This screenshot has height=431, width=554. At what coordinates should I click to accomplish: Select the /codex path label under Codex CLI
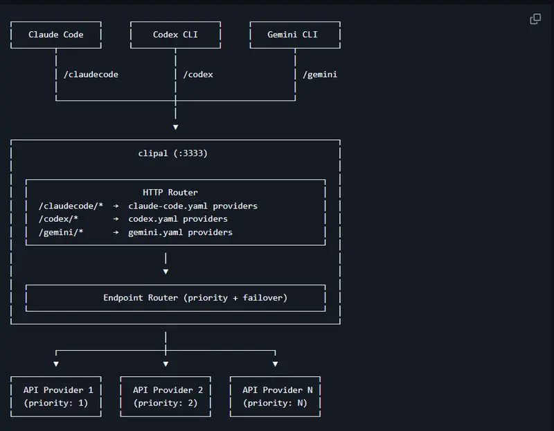pyautogui.click(x=198, y=74)
